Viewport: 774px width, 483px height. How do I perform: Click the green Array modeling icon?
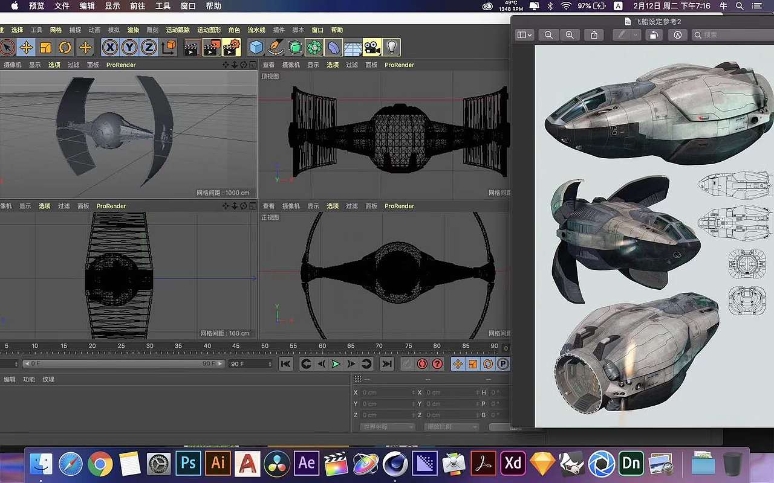(x=314, y=47)
